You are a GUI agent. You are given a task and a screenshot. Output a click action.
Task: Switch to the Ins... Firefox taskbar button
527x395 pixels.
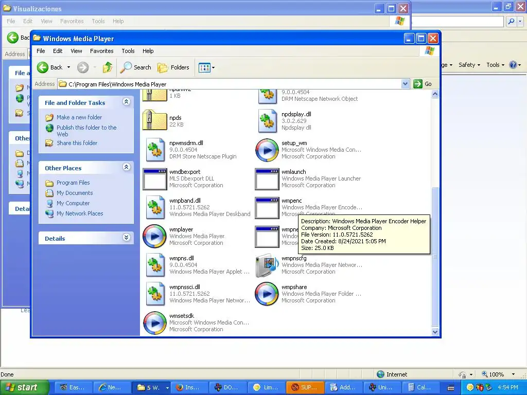[189, 388]
